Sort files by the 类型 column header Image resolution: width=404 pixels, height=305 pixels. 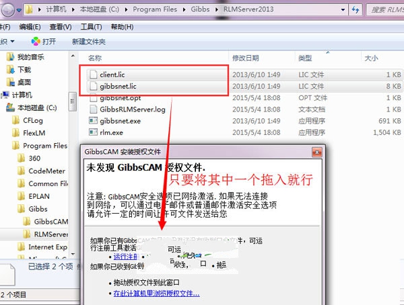coord(305,58)
